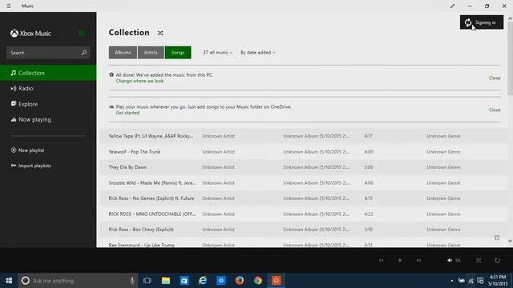Switch to the Artists tab
The width and height of the screenshot is (513, 288).
(x=151, y=53)
